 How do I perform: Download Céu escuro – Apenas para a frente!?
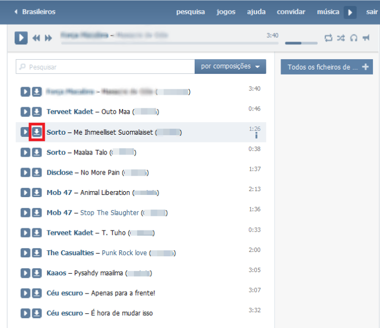pos(37,294)
